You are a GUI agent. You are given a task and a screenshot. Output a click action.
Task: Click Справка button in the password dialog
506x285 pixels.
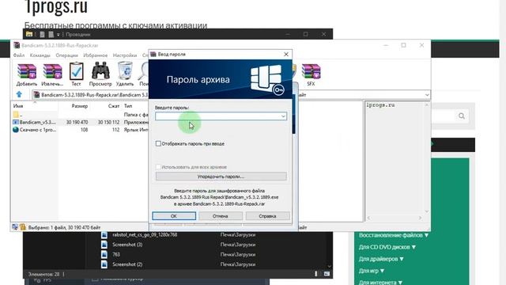[267, 216]
